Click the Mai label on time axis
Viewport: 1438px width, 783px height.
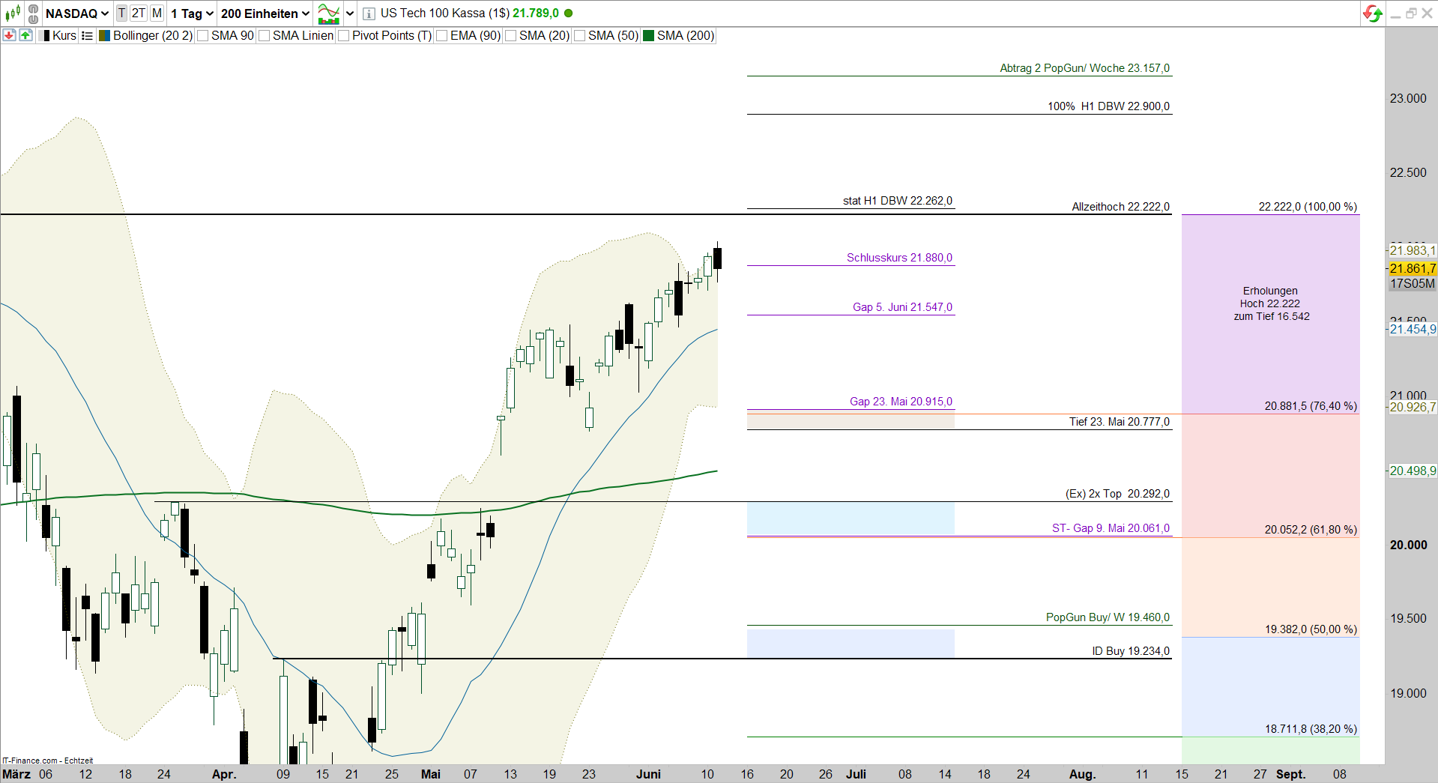pos(431,774)
